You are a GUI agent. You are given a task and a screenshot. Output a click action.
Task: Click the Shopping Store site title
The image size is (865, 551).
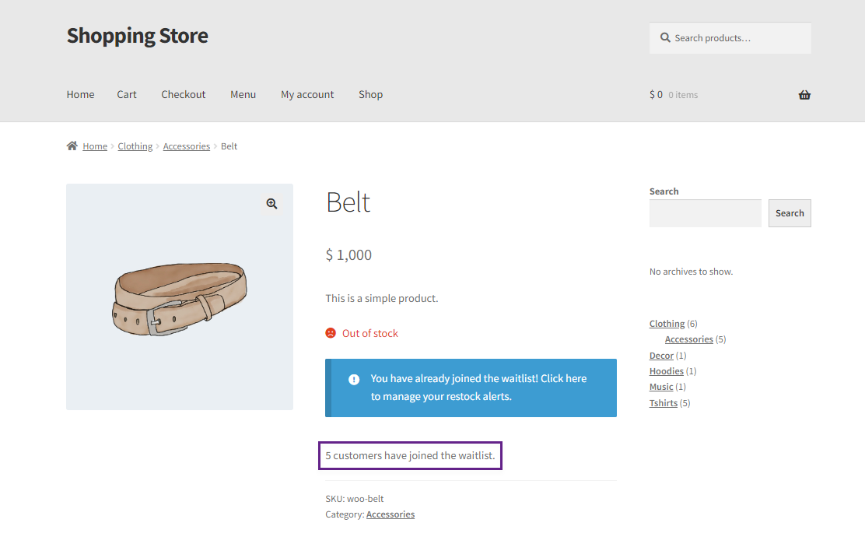[138, 36]
